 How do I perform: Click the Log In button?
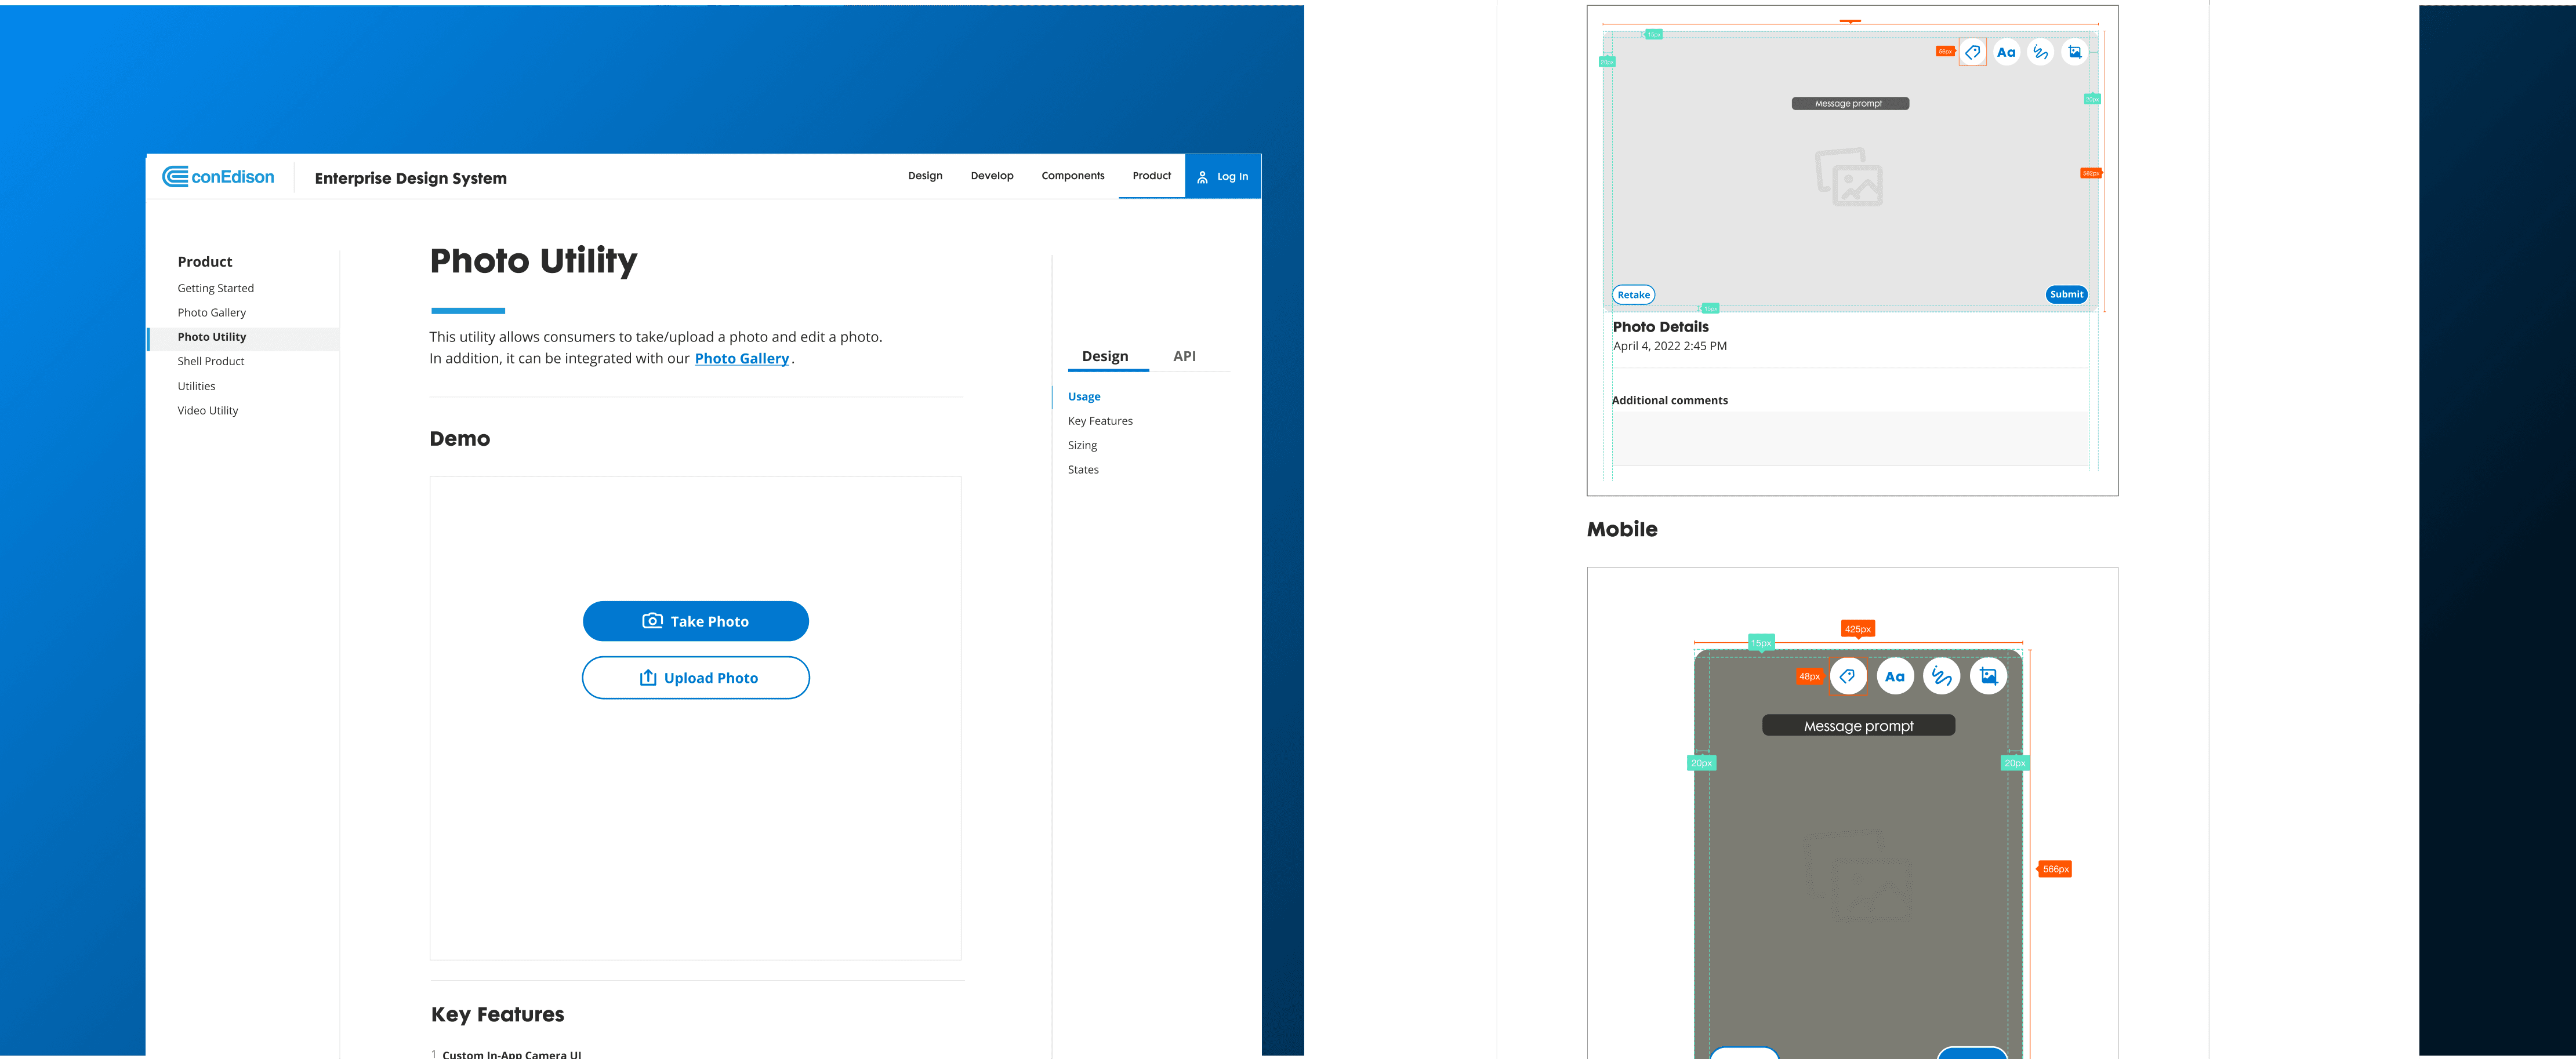(x=1222, y=177)
